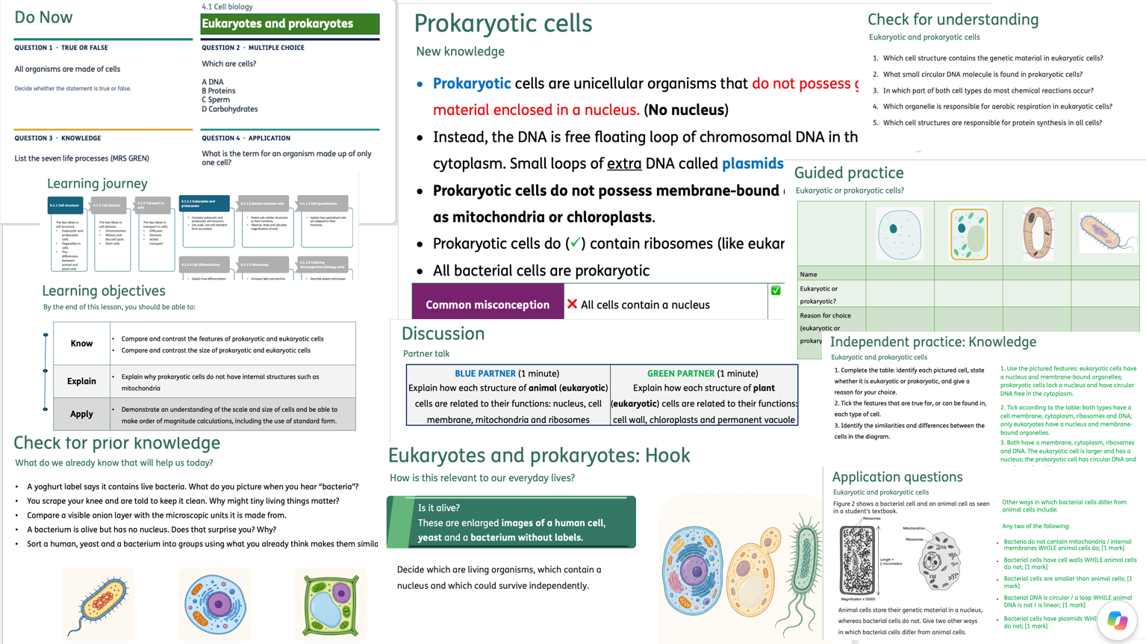The height and width of the screenshot is (644, 1146).
Task: Open the Copilot assistant button
Action: pos(1117,620)
